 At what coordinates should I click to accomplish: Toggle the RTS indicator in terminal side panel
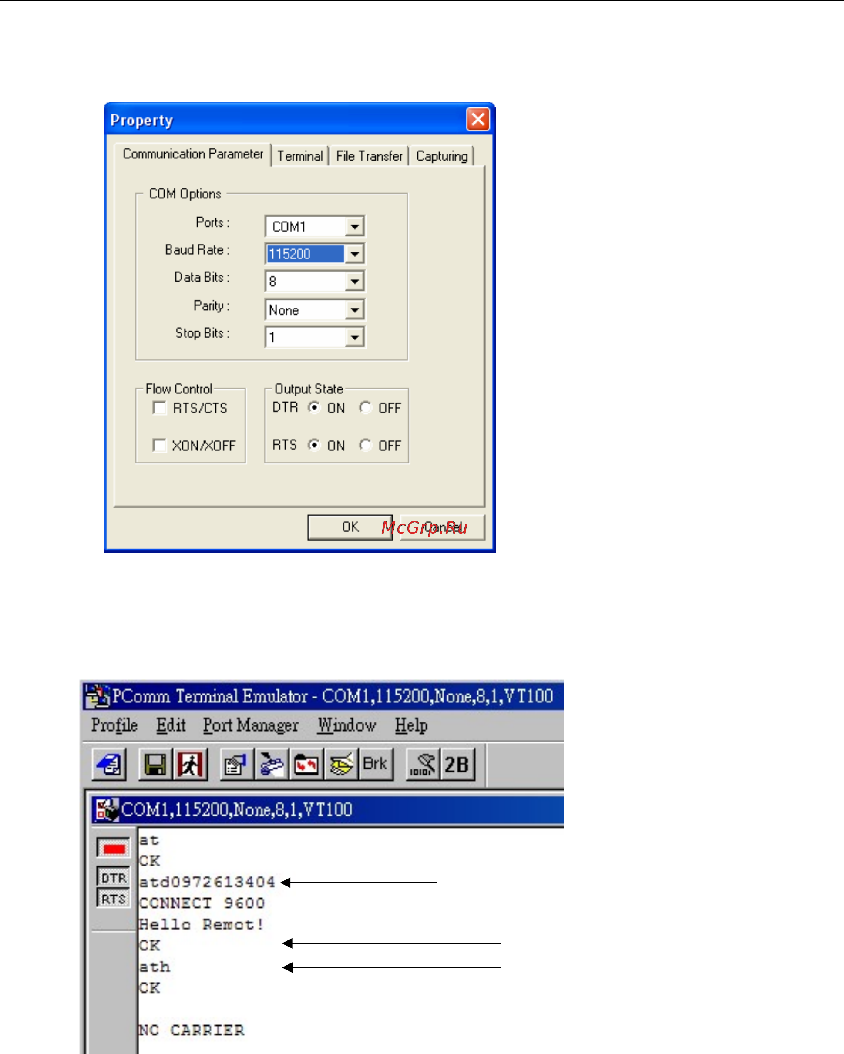[x=114, y=899]
